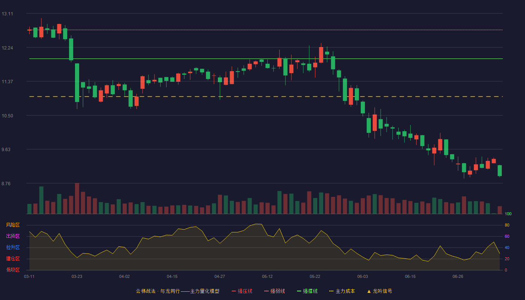Click the 13.11 price axis label
Screen dimensions: 525x300
pos(7,14)
